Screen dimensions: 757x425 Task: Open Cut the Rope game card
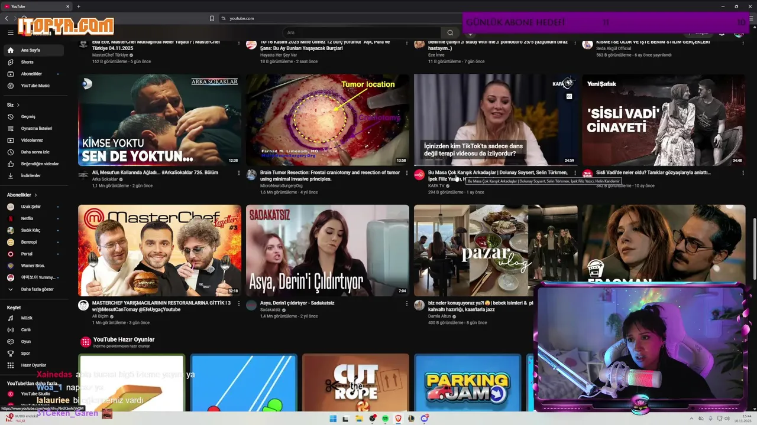click(x=355, y=382)
